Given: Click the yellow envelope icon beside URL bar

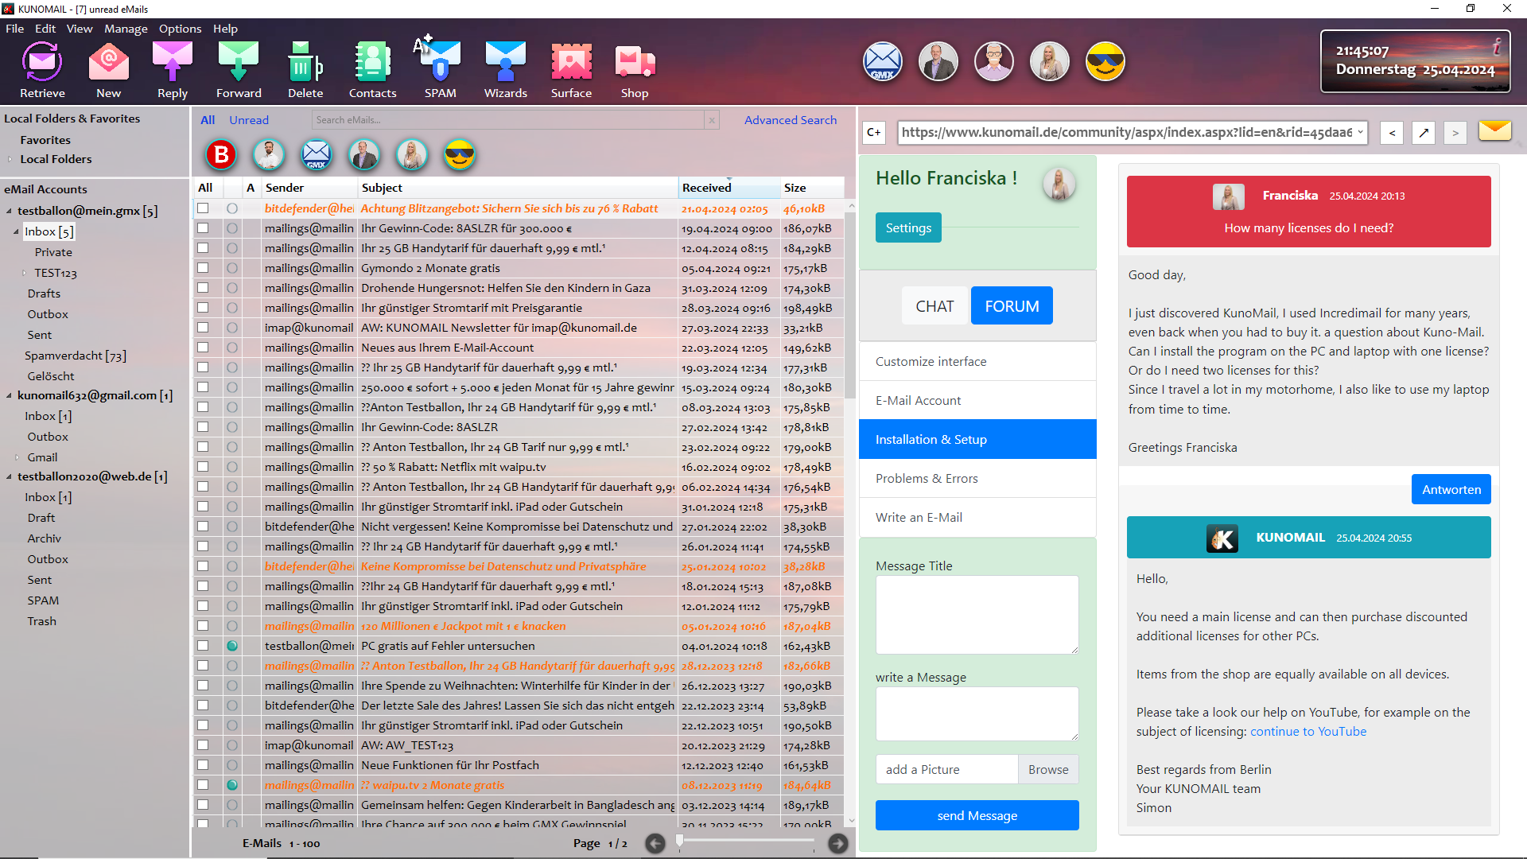Looking at the screenshot, I should pyautogui.click(x=1495, y=130).
